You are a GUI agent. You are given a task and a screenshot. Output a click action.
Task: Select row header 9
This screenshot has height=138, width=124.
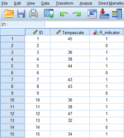pyautogui.click(x=12, y=93)
